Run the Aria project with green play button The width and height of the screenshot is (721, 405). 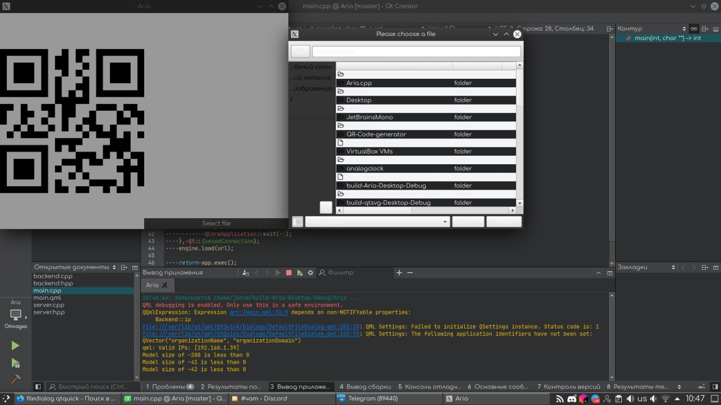(x=15, y=345)
